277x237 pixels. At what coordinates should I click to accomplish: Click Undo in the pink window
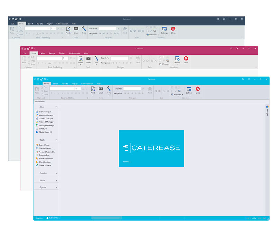[x=32, y=64]
